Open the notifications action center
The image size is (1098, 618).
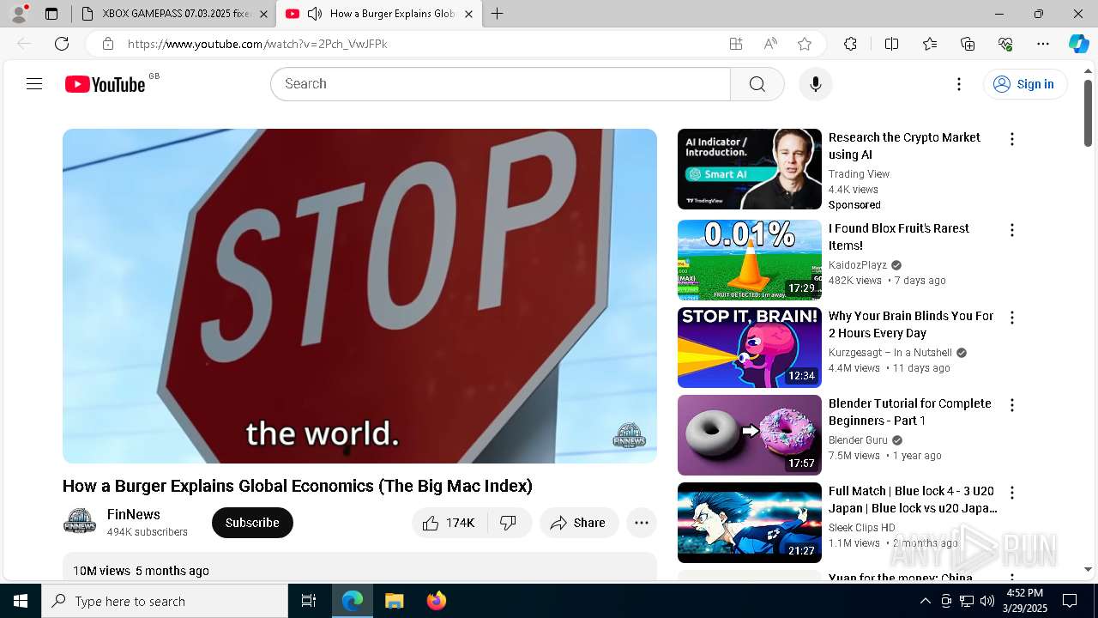[x=1070, y=601]
